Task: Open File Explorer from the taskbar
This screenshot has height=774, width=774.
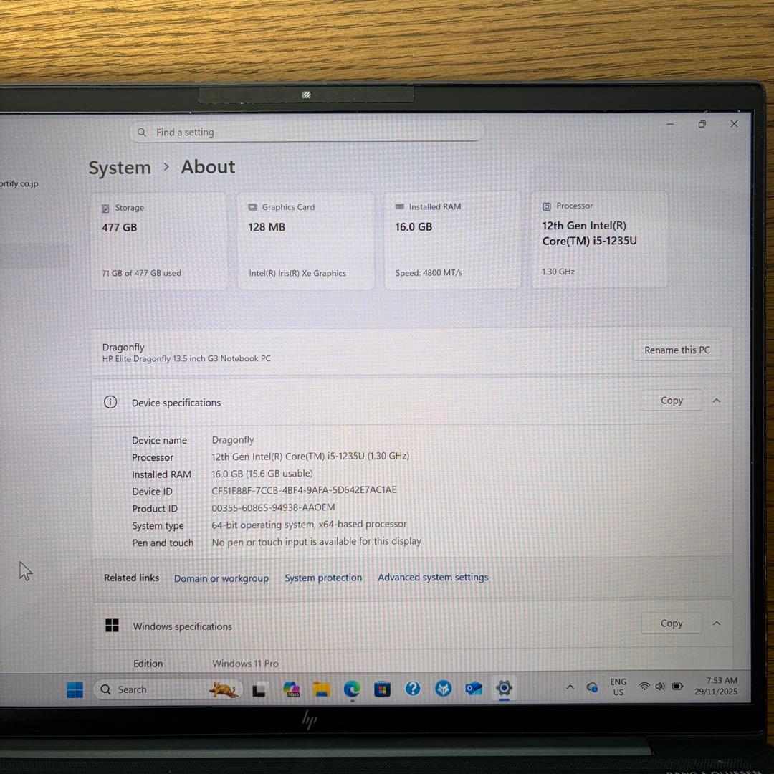Action: tap(320, 689)
